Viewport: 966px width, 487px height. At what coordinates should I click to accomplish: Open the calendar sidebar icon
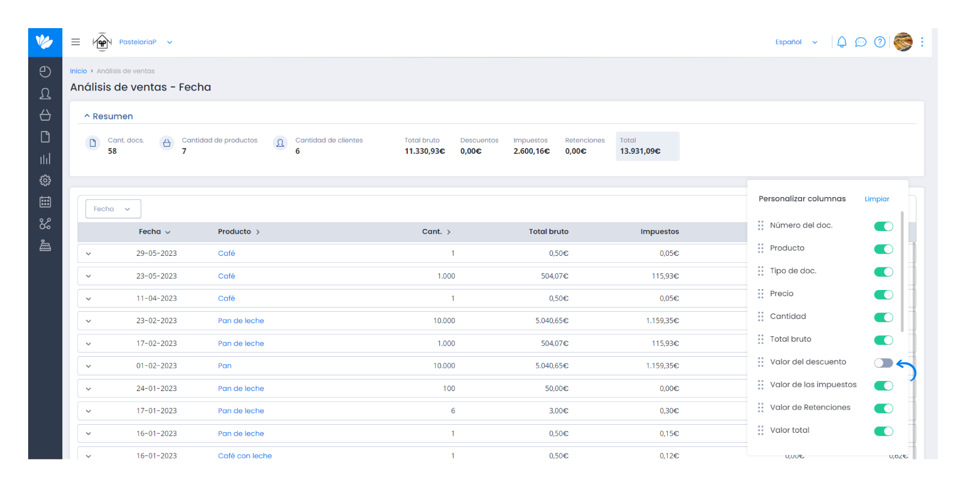click(x=45, y=202)
